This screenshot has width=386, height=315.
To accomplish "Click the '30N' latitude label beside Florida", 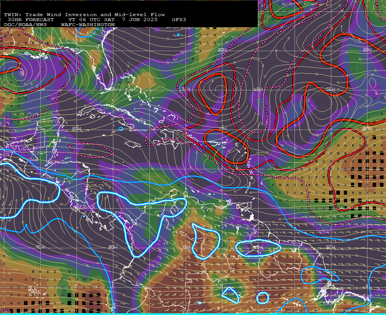I will pos(77,50).
